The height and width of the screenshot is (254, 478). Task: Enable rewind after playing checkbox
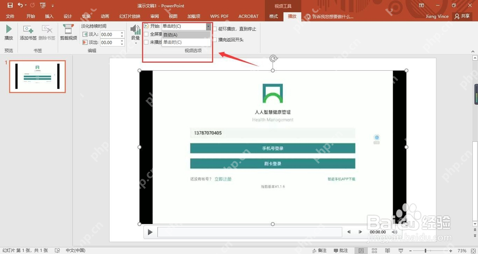(x=215, y=40)
